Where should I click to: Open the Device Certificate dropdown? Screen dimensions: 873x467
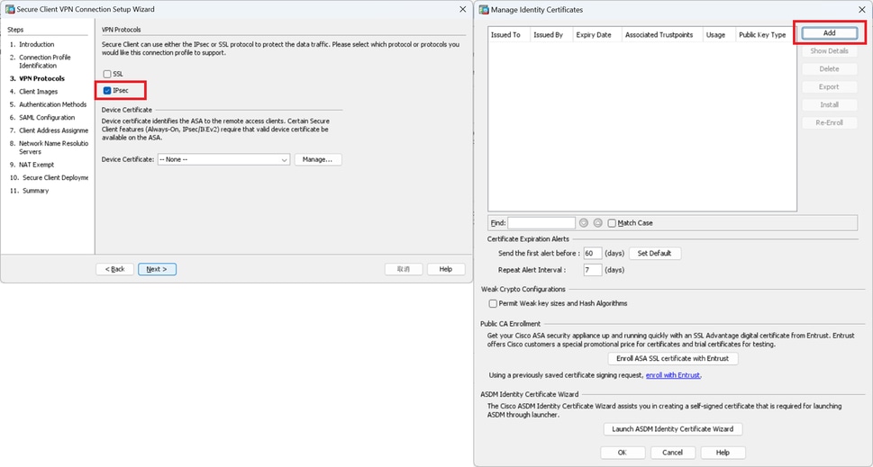[x=223, y=159]
